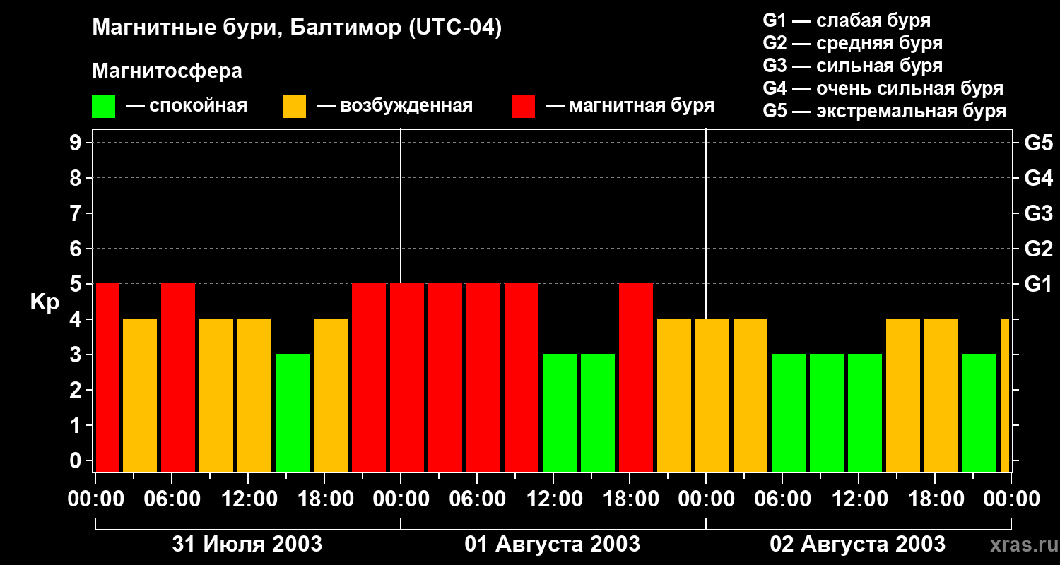This screenshot has height=565, width=1060.
Task: Select the last green bar on 02 Августа
Action: point(979,412)
